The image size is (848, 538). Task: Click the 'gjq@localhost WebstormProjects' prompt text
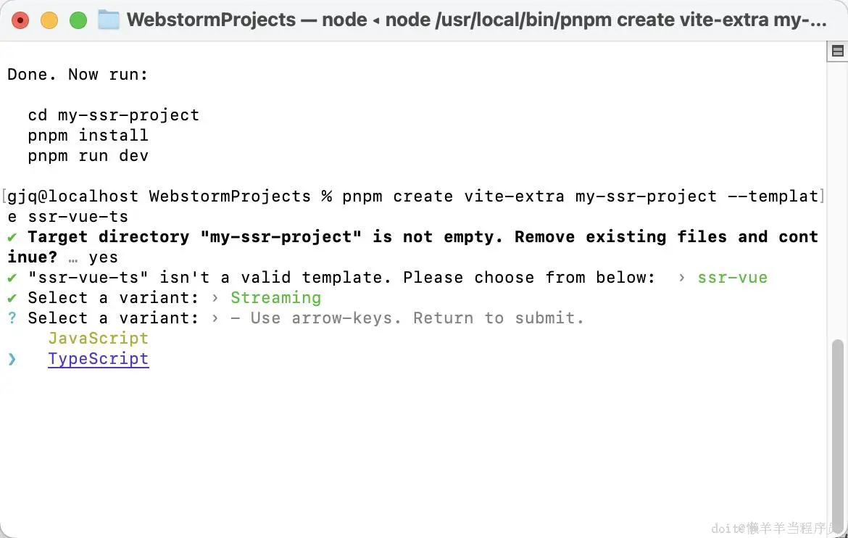point(159,196)
